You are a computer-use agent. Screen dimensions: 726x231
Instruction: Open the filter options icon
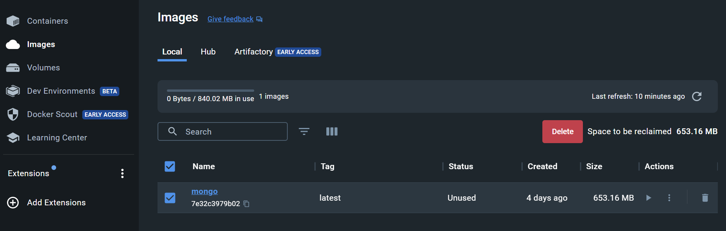pos(304,131)
